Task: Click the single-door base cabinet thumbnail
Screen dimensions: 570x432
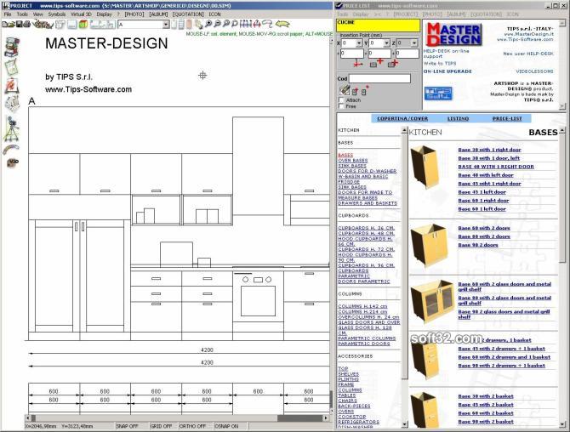Action: pos(425,168)
